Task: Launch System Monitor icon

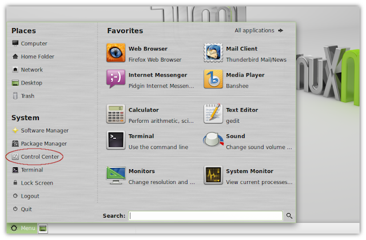Action: coord(213,175)
